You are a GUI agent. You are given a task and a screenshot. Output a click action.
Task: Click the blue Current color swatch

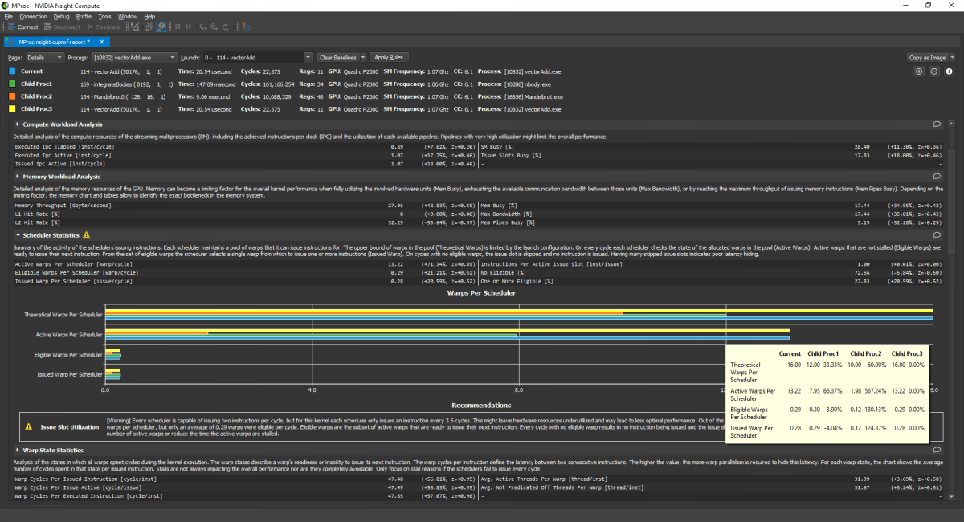(x=12, y=71)
